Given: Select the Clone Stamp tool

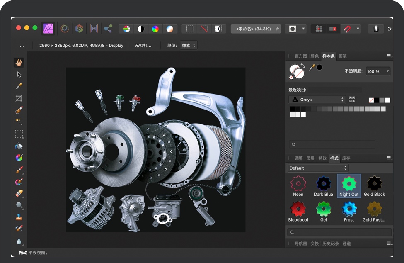Looking at the screenshot, I should pos(19,217).
